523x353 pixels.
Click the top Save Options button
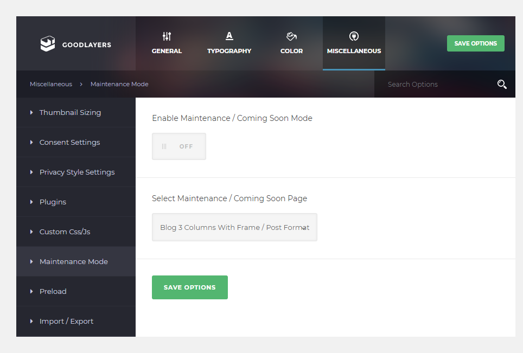(476, 43)
